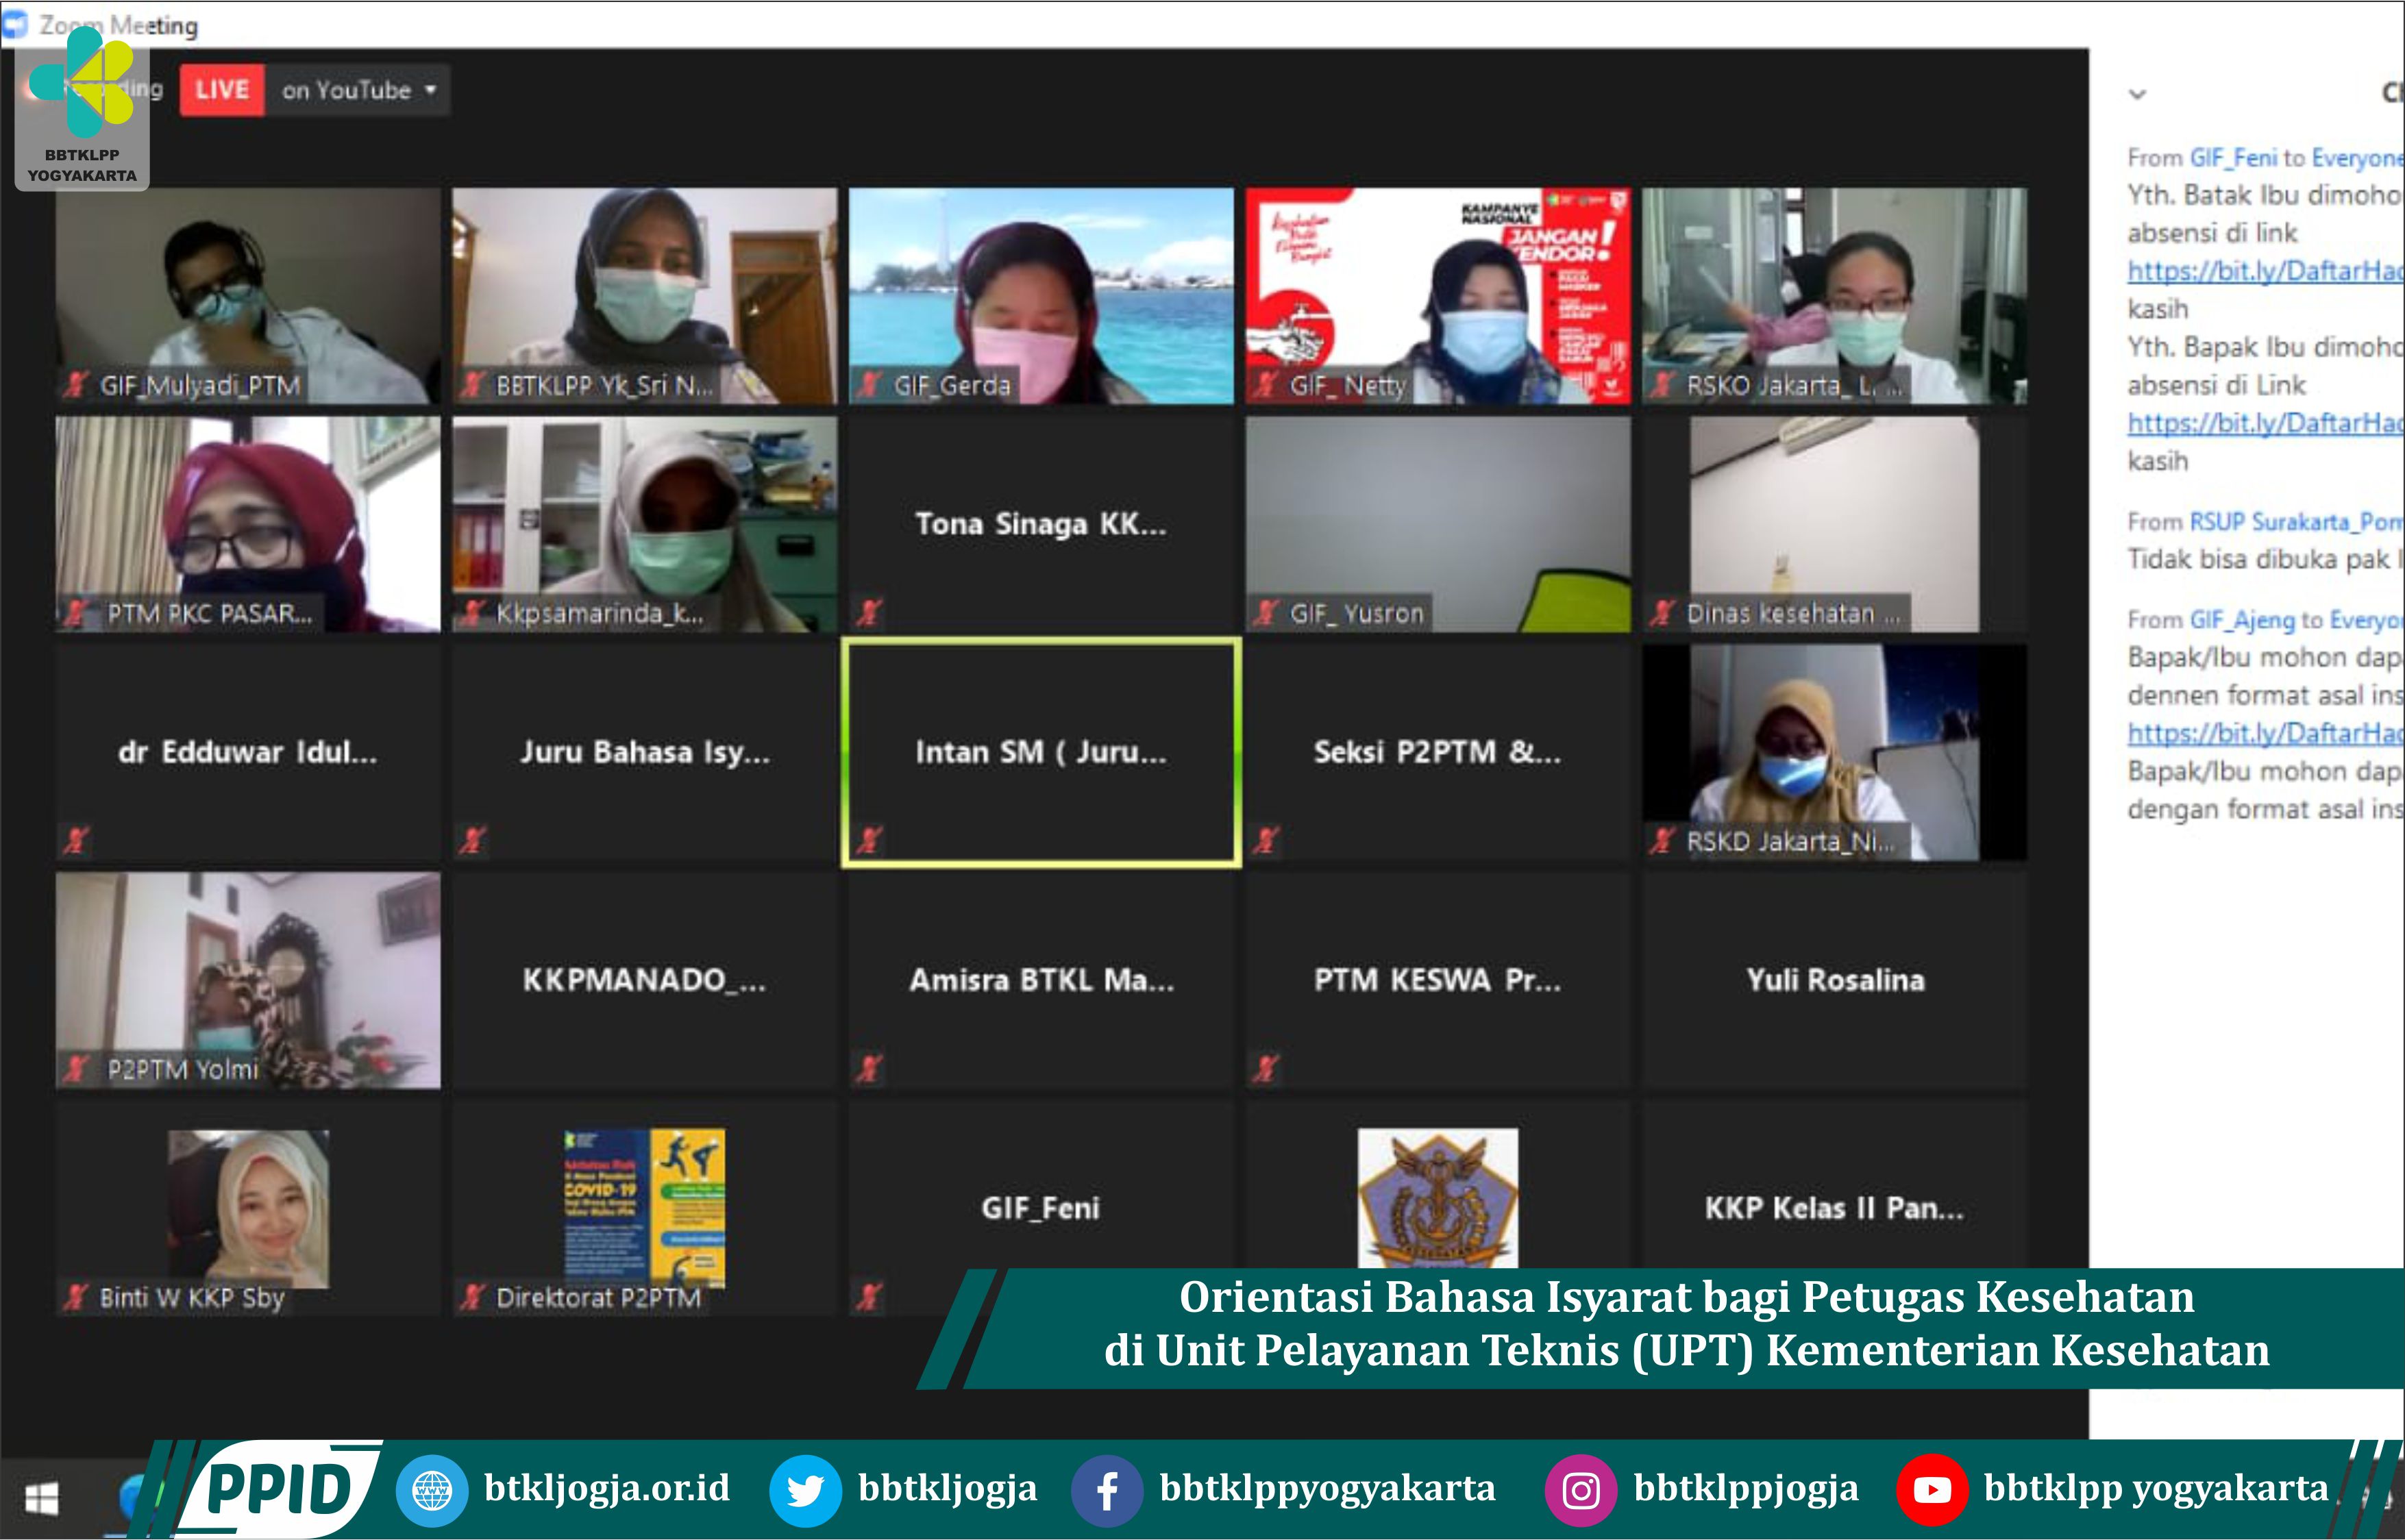Open first bit.ly/DaftarHad link in chat
This screenshot has width=2405, height=1540.
tap(2265, 271)
